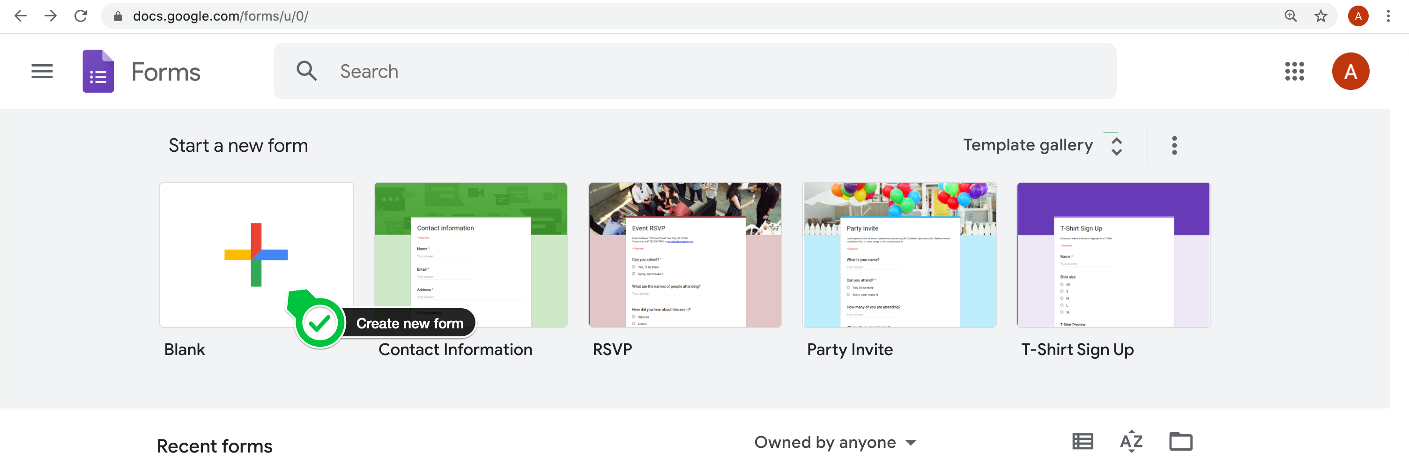Open the RSVP template
The width and height of the screenshot is (1409, 475).
tap(685, 255)
